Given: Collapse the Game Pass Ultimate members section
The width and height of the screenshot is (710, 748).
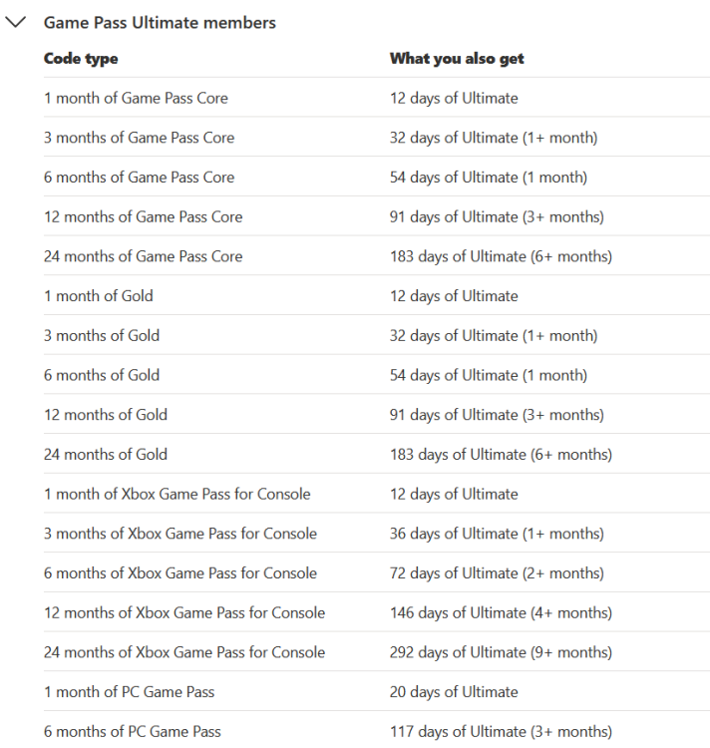Looking at the screenshot, I should click(17, 23).
